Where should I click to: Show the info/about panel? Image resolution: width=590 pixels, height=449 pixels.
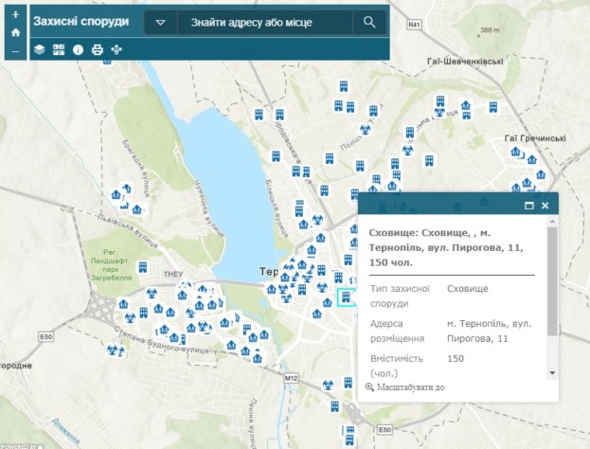(78, 49)
